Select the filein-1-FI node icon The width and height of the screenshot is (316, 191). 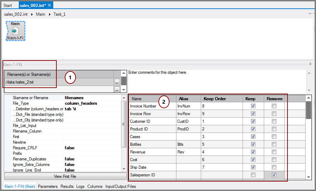tap(15, 31)
